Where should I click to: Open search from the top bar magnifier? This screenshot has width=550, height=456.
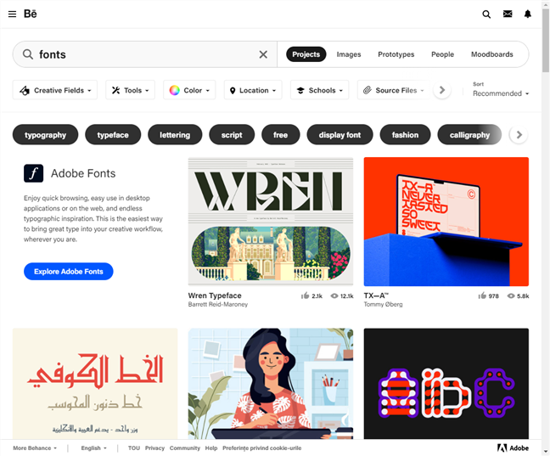(x=486, y=14)
